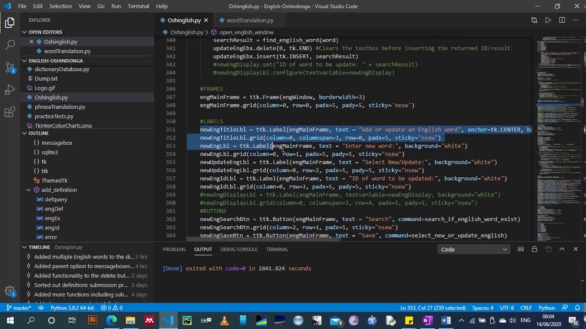Open dictionaryDatabase.py in explorer
This screenshot has width=586, height=329.
point(62,69)
